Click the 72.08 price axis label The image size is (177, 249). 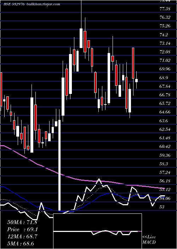click(165, 52)
